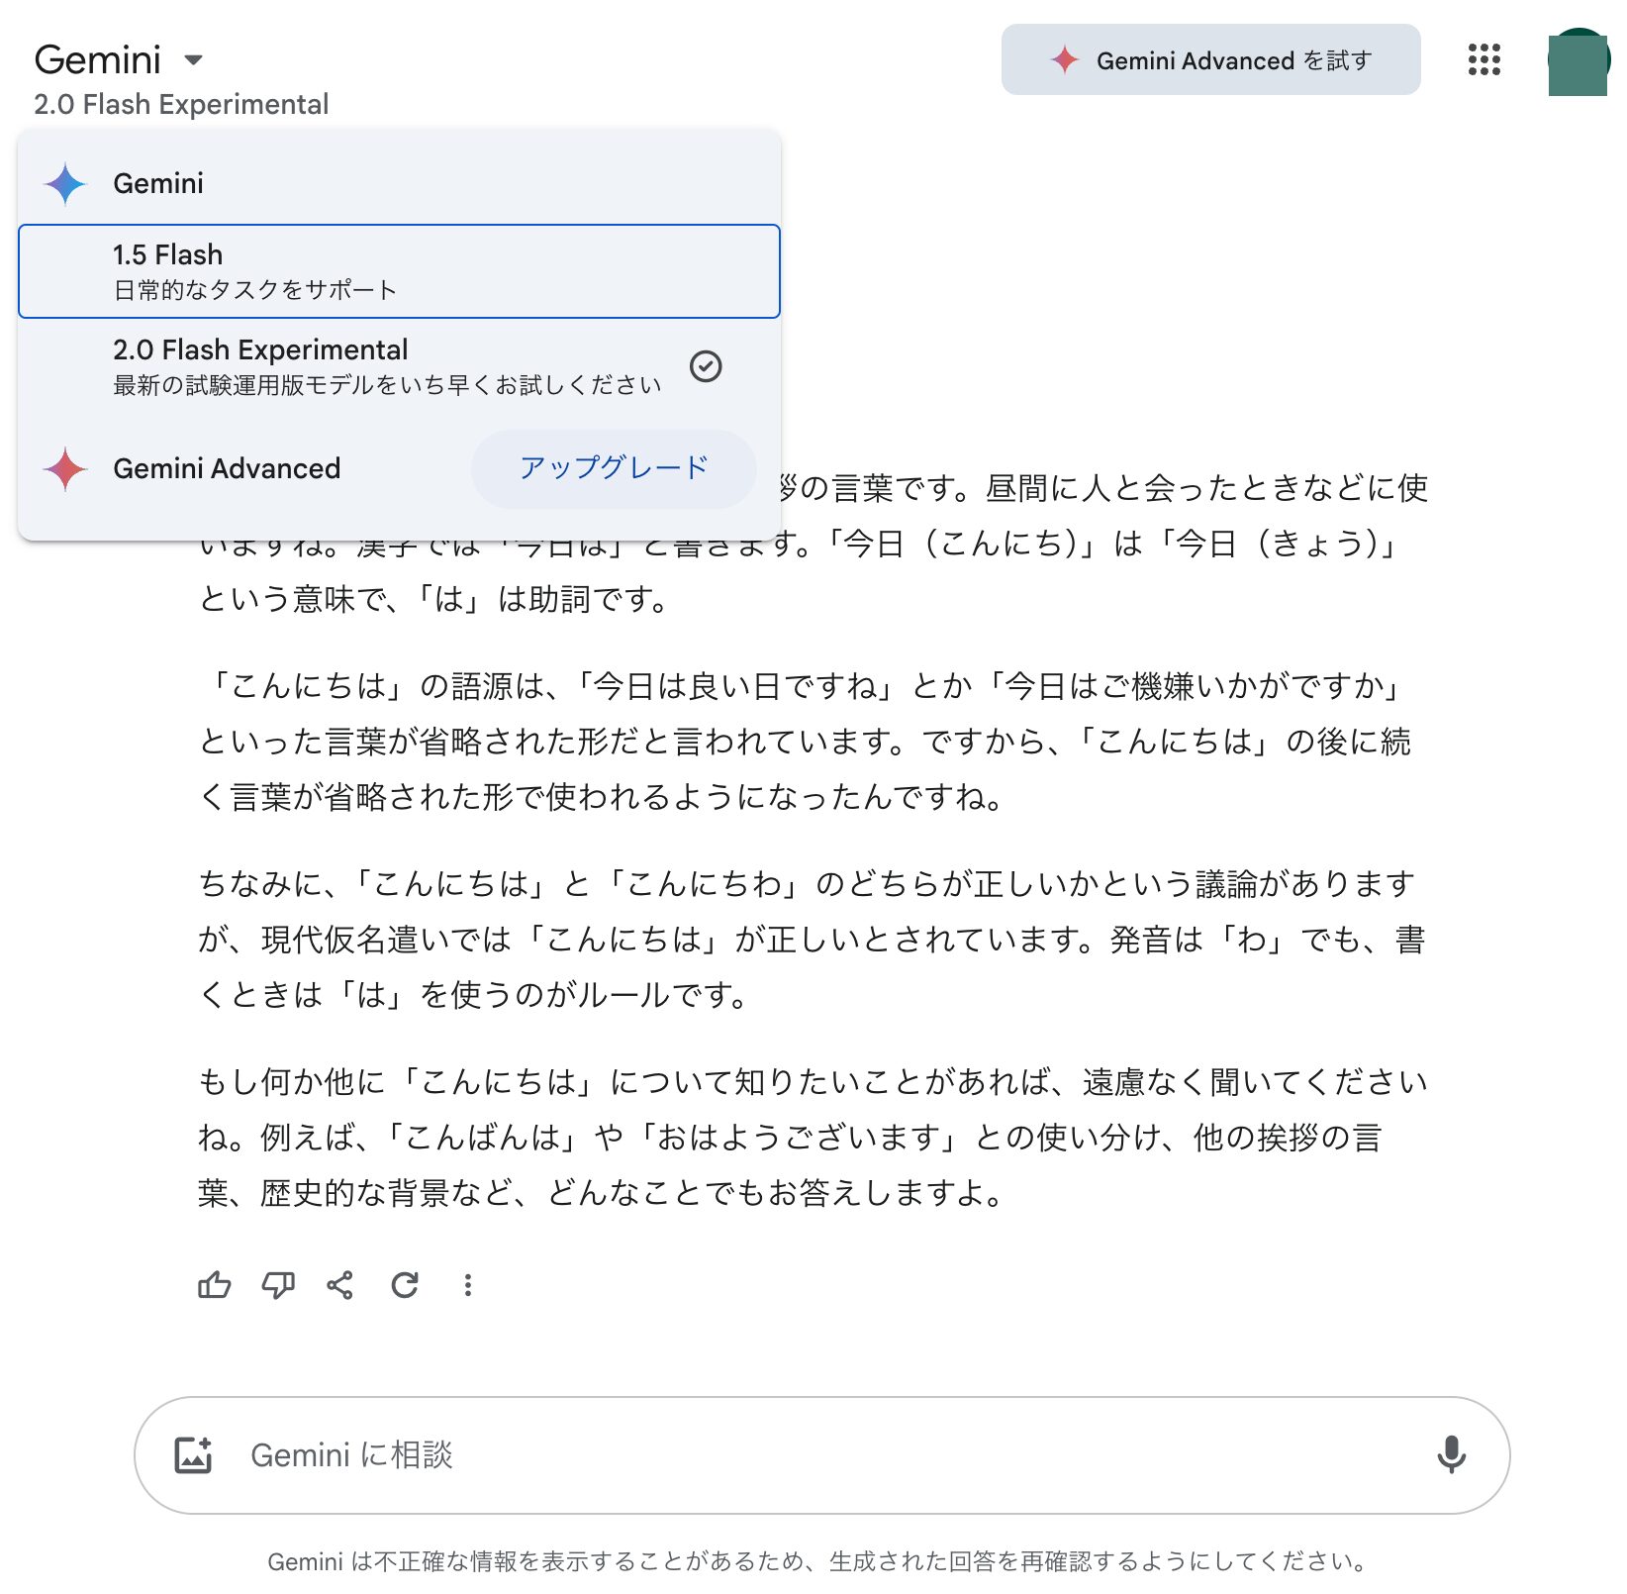Open the three-dot more options menu
This screenshot has width=1627, height=1594.
pos(467,1285)
